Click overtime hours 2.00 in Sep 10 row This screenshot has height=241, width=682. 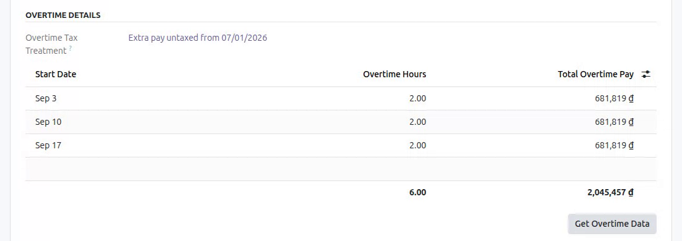pos(417,122)
